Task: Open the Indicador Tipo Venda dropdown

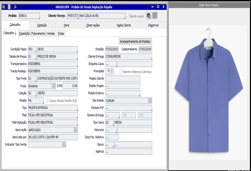Action: pyautogui.click(x=64, y=145)
